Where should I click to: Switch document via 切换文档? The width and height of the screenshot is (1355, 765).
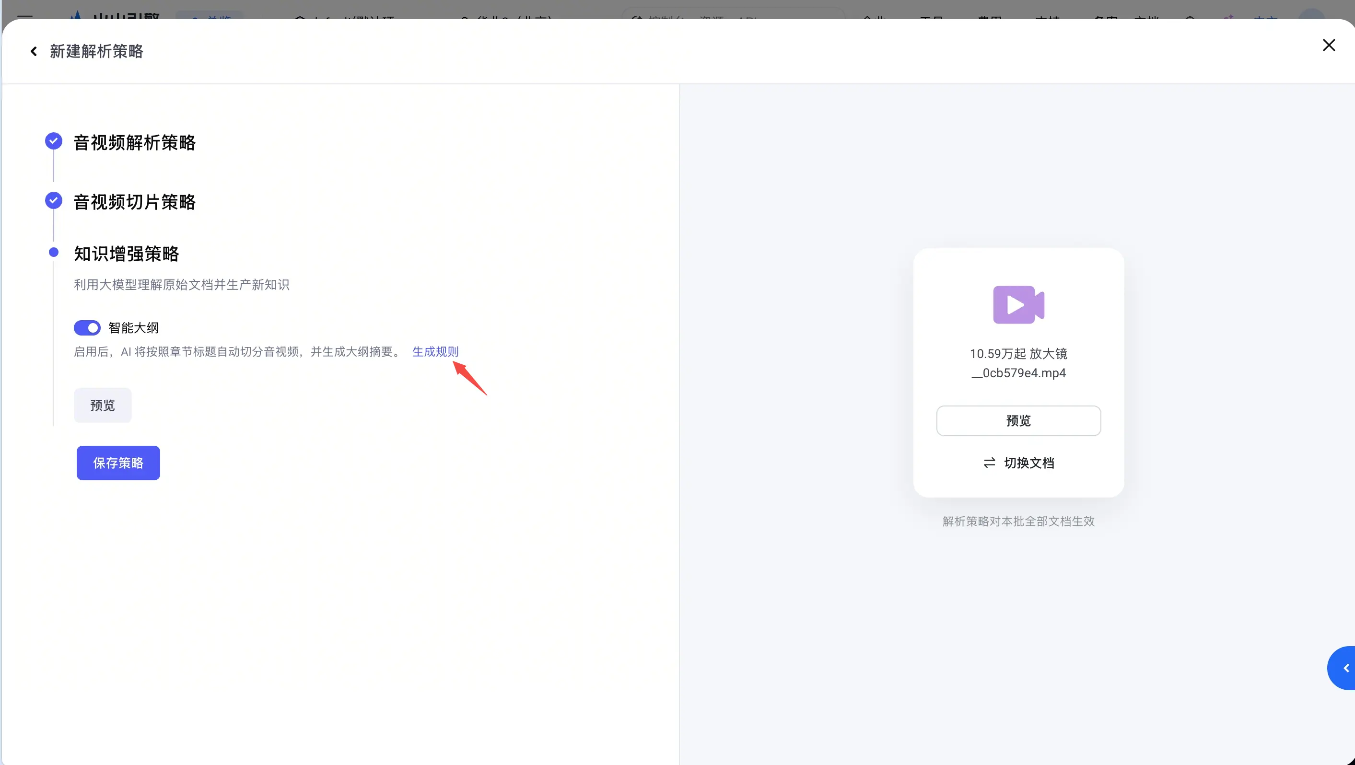point(1018,463)
